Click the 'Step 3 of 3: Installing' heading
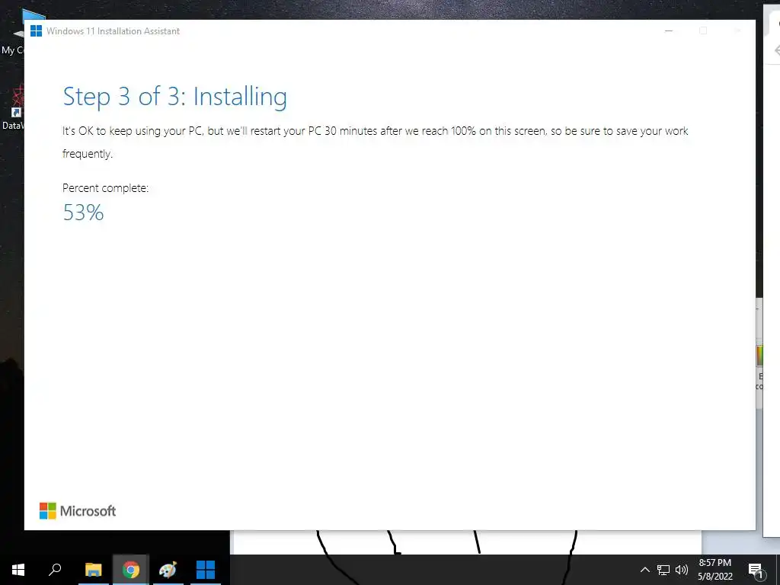The height and width of the screenshot is (585, 780). pyautogui.click(x=175, y=97)
